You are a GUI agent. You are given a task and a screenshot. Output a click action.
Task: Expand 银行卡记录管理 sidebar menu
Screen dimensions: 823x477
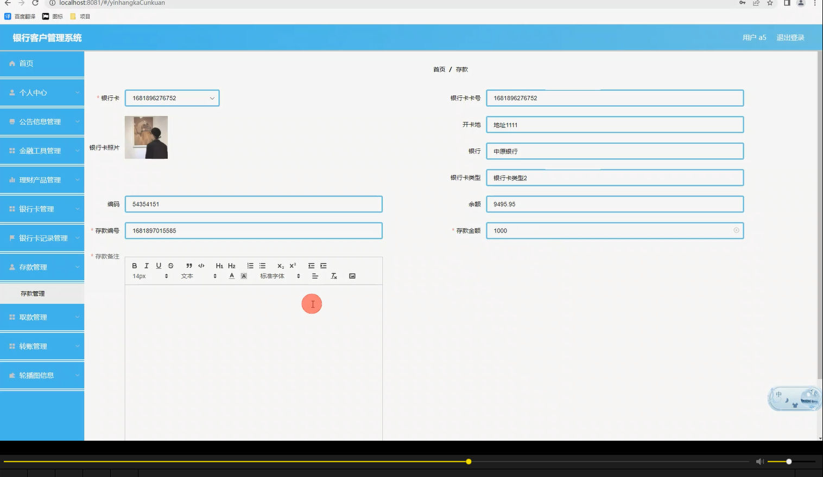tap(42, 238)
